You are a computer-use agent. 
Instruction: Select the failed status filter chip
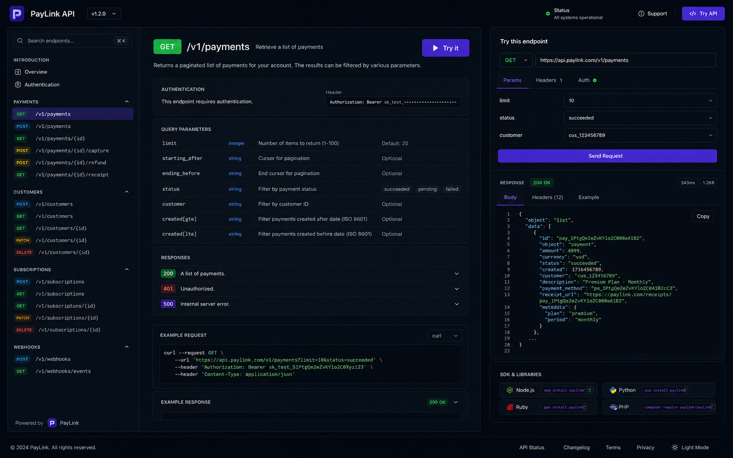coord(452,189)
